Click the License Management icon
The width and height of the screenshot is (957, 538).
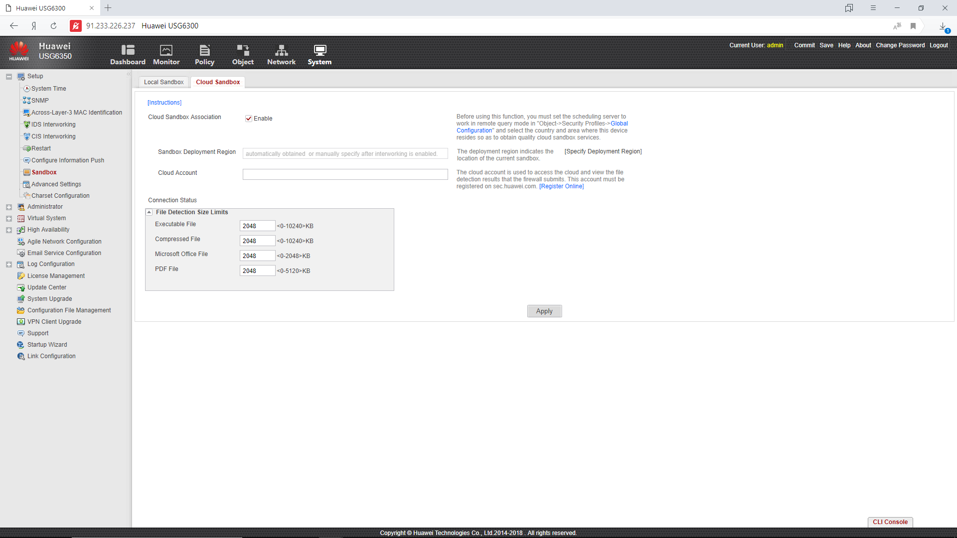[x=21, y=276]
